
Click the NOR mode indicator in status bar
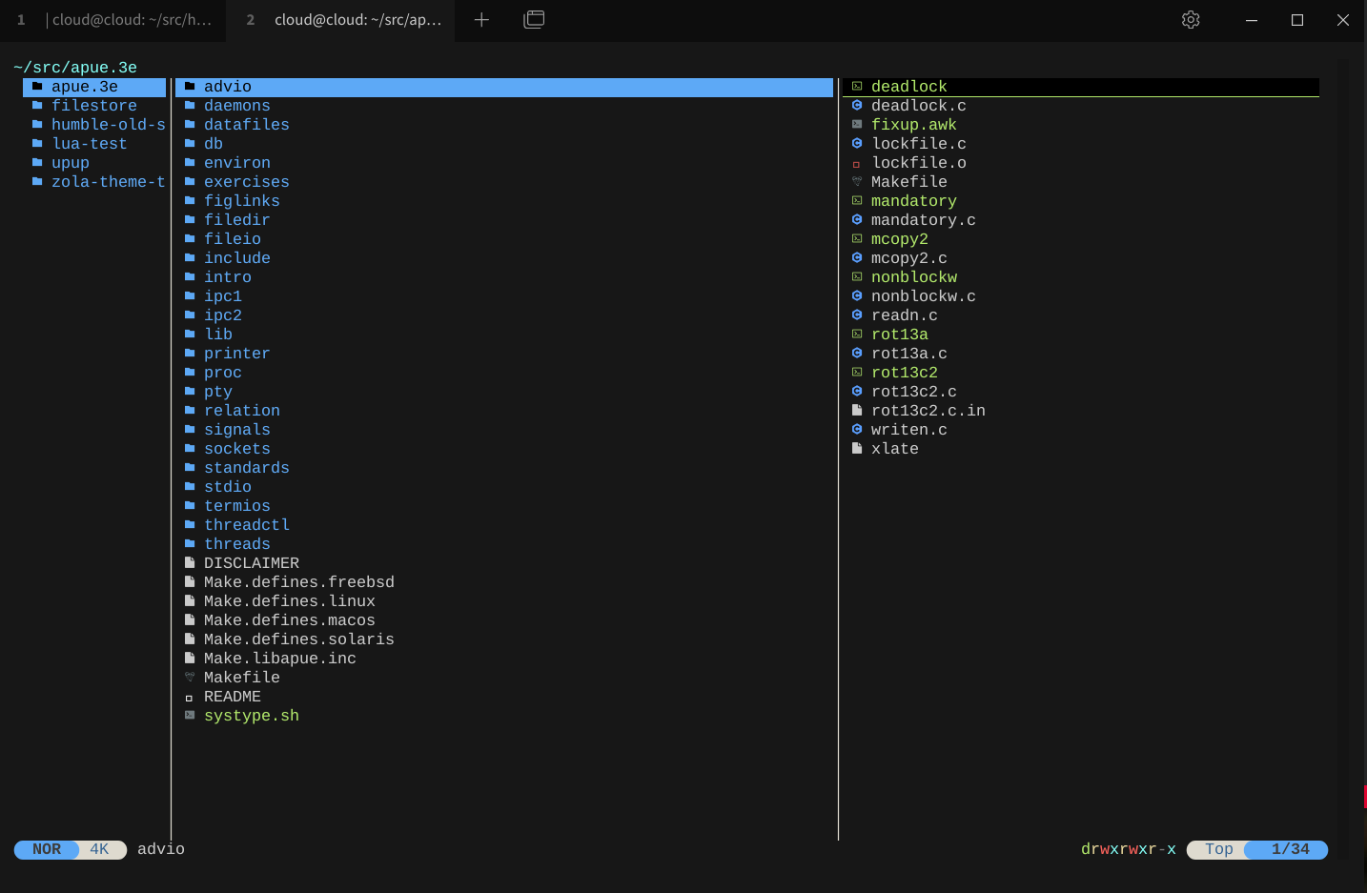(x=47, y=849)
